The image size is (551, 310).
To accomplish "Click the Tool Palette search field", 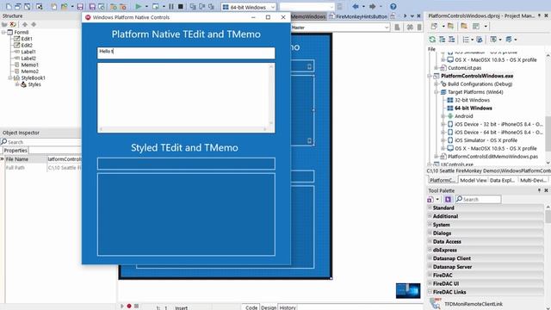I will [x=479, y=199].
